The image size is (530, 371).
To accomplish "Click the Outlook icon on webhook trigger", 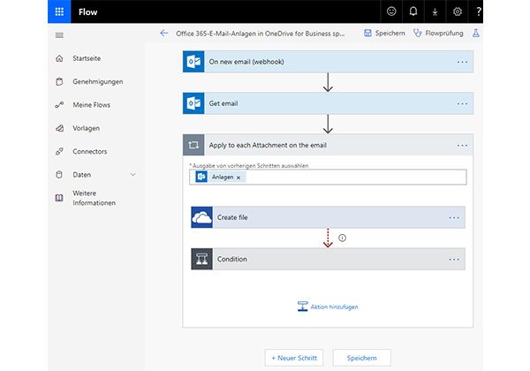I will click(x=193, y=62).
